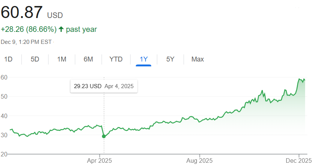The width and height of the screenshot is (313, 165).
Task: Click the USD currency label beside price
Action: (55, 15)
